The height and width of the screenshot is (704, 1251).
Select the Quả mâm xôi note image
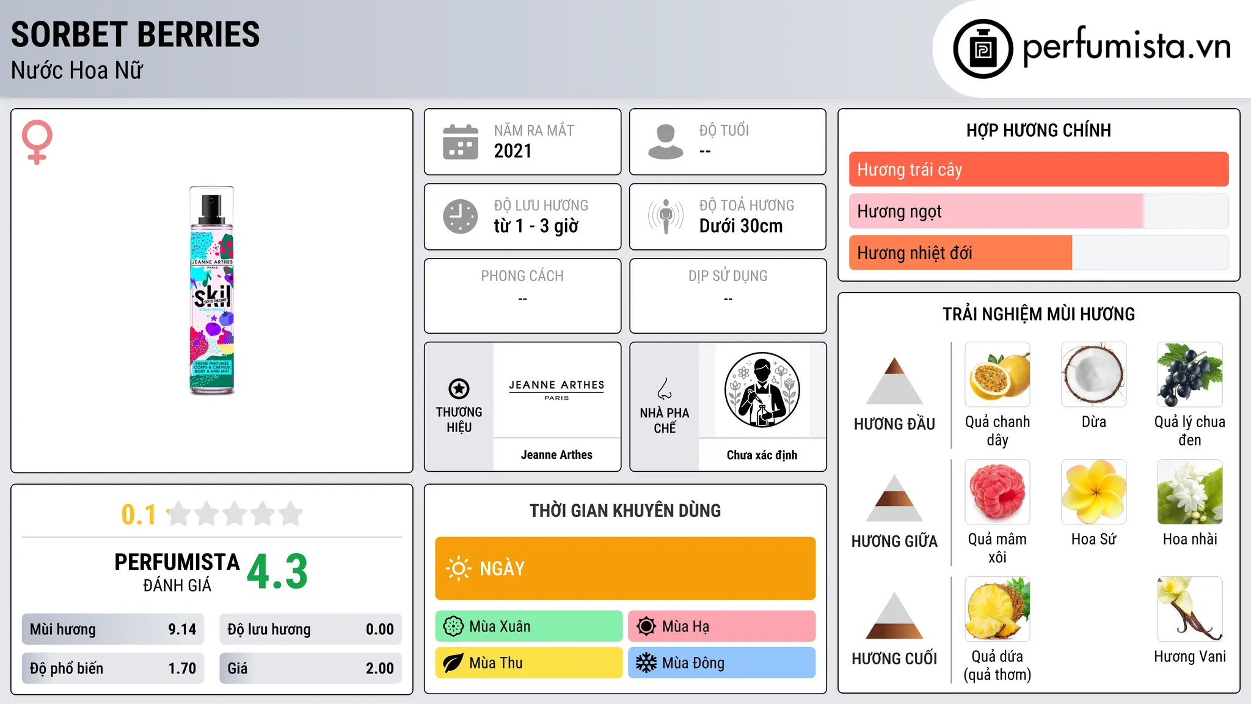[998, 492]
